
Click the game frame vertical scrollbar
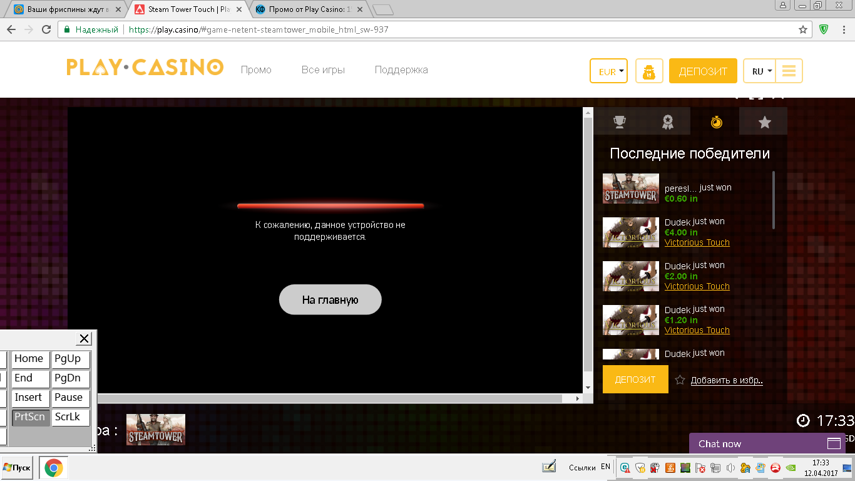[x=588, y=250]
